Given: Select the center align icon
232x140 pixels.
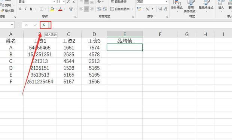Looking at the screenshot, I should click(x=86, y=9).
